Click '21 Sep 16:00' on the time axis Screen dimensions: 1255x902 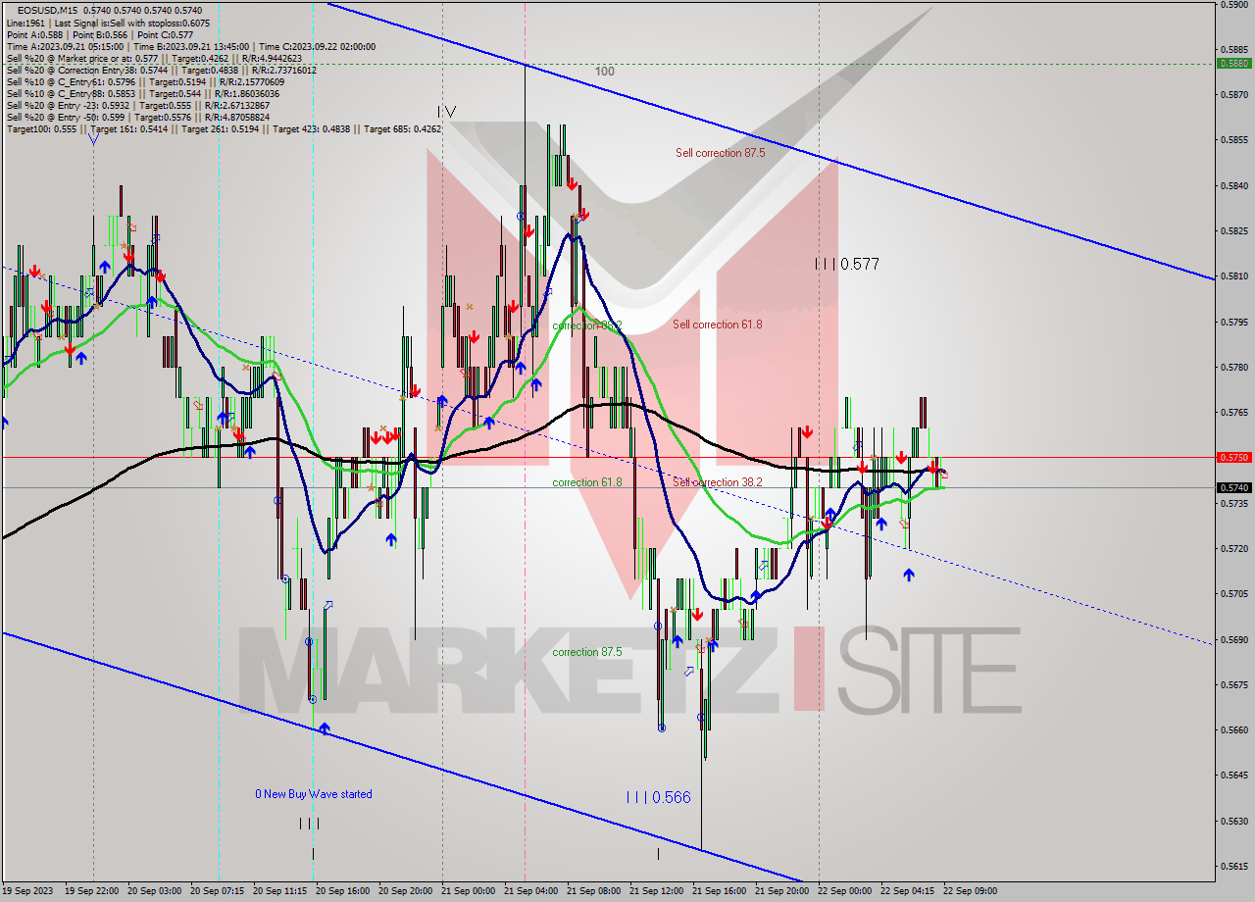pos(721,891)
